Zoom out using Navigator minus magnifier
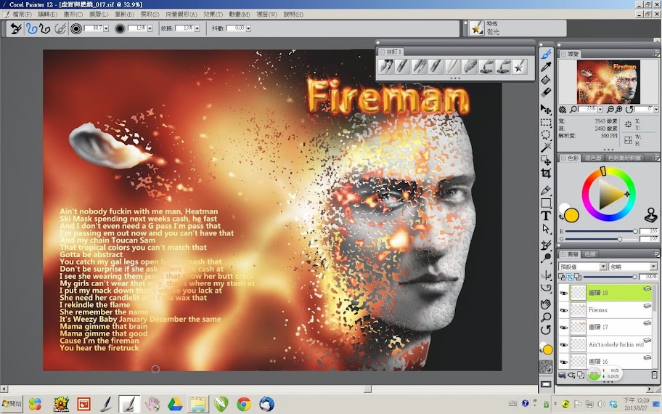The width and height of the screenshot is (662, 414). point(610,110)
